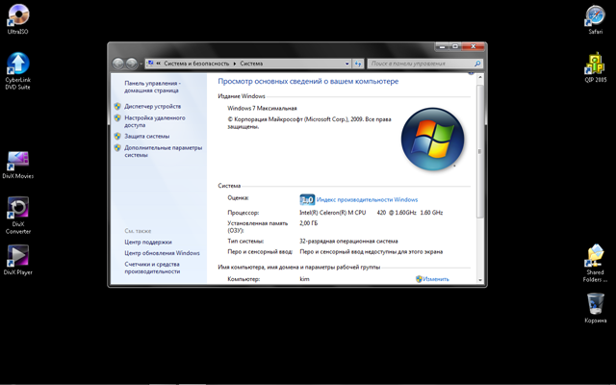Click the scrollbar up arrow
This screenshot has height=385, width=616.
pyautogui.click(x=479, y=77)
